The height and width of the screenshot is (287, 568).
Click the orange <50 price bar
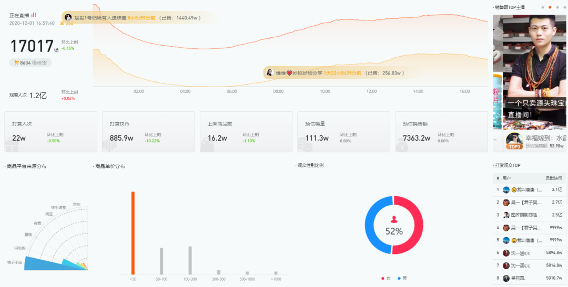point(133,233)
